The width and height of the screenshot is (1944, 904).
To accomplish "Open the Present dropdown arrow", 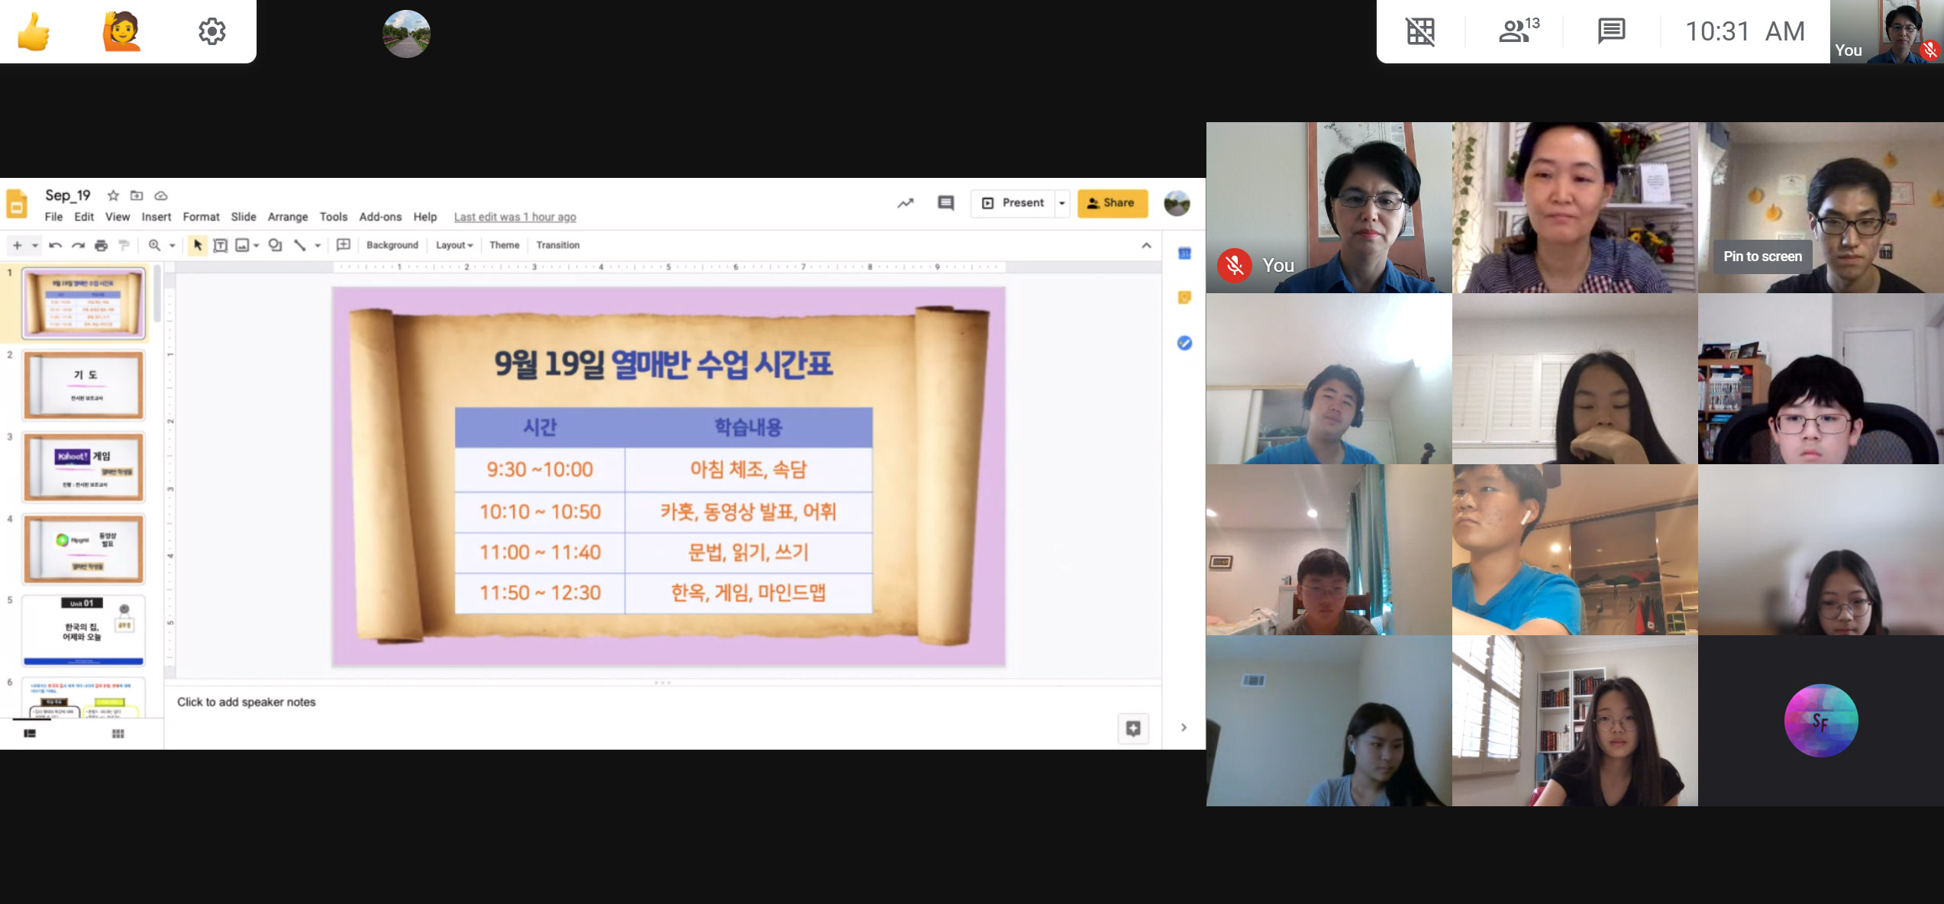I will coord(1061,203).
